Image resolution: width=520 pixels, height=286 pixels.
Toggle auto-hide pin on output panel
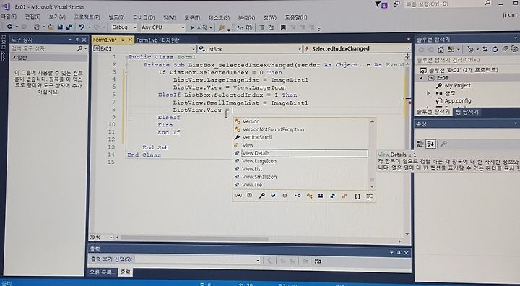[x=399, y=253]
